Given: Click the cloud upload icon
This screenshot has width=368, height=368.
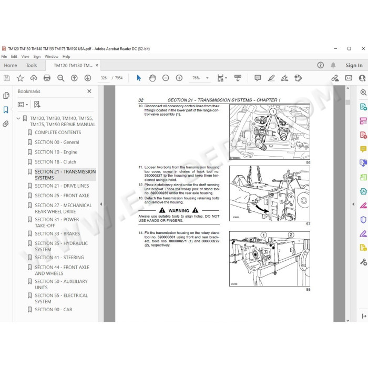Looking at the screenshot, I should pos(34,78).
